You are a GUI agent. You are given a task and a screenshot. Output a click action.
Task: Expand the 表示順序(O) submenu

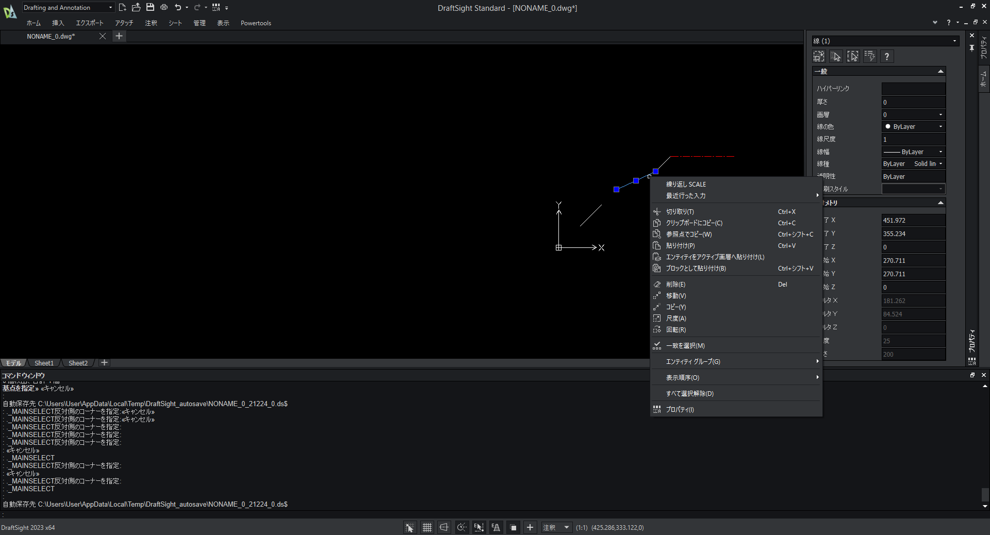(x=736, y=378)
